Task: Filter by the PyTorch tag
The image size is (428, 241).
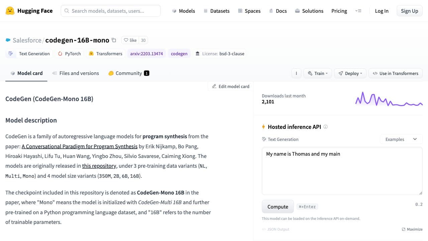Action: pyautogui.click(x=69, y=54)
